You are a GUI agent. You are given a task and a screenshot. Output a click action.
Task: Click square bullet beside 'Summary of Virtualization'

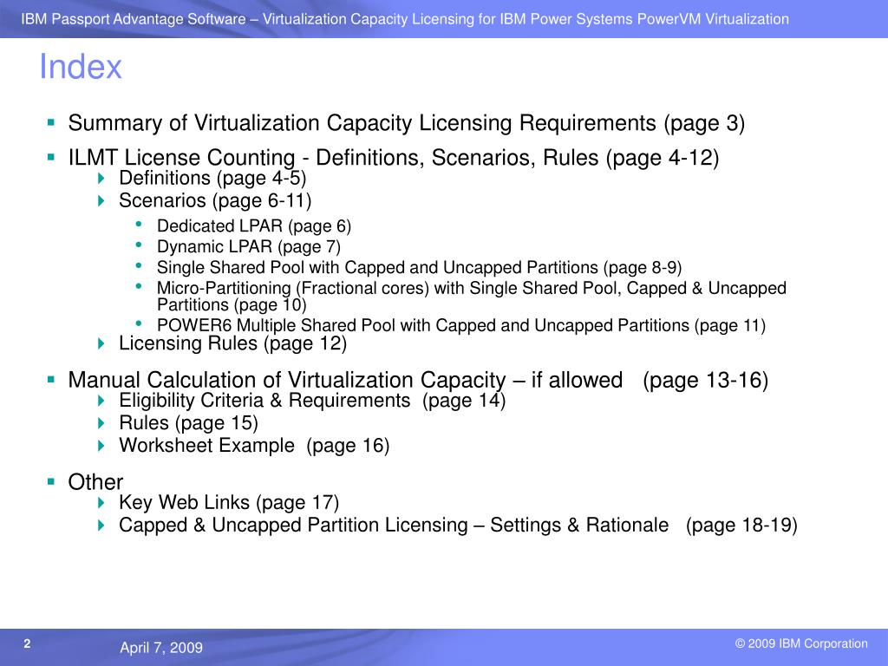(51, 121)
